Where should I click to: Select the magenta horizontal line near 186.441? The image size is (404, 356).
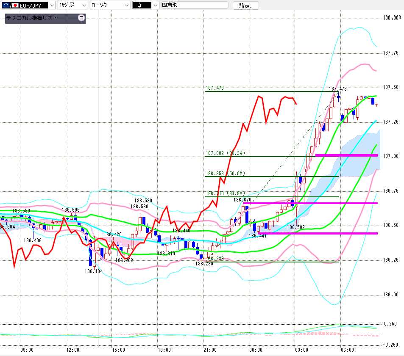[x=318, y=233]
